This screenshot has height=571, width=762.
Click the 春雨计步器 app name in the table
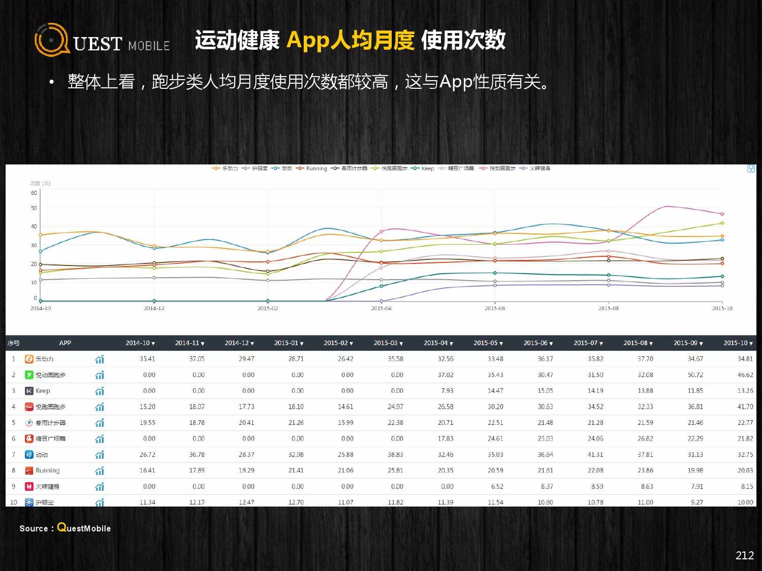click(50, 423)
